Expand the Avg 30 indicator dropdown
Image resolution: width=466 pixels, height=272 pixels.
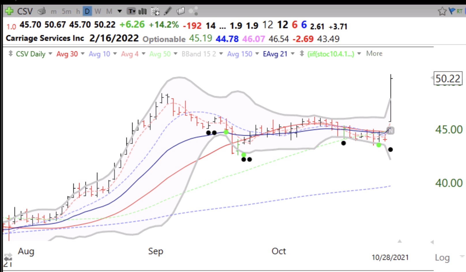tap(83, 54)
